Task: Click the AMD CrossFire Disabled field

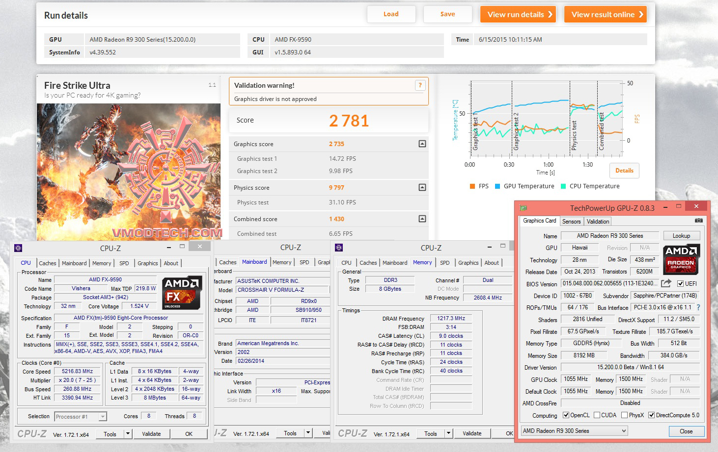Action: tap(630, 403)
